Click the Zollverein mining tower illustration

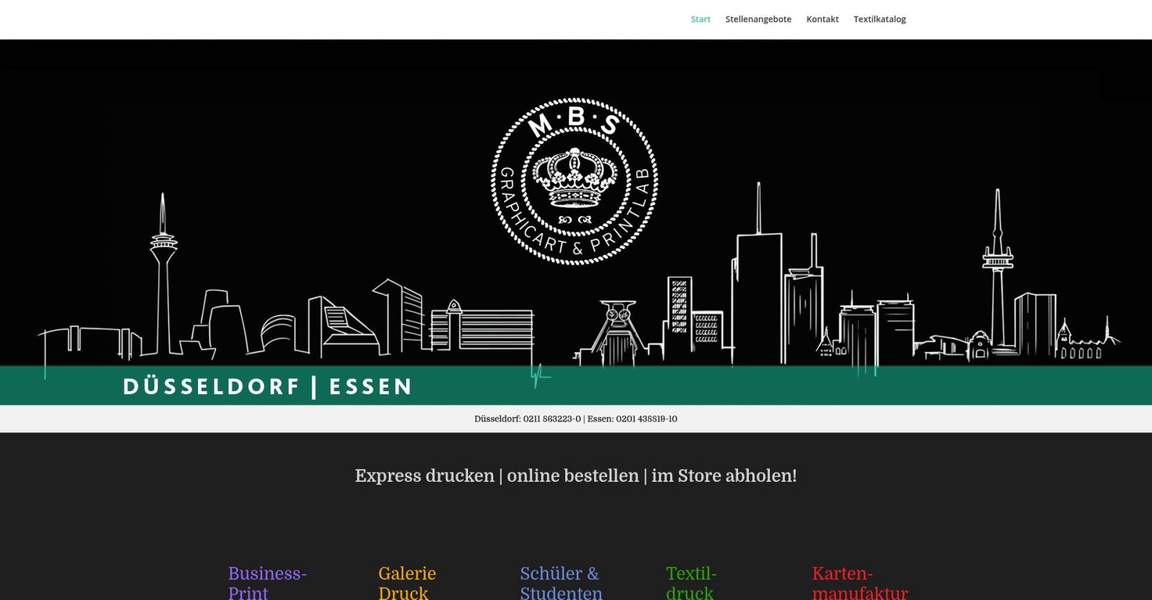(x=618, y=331)
